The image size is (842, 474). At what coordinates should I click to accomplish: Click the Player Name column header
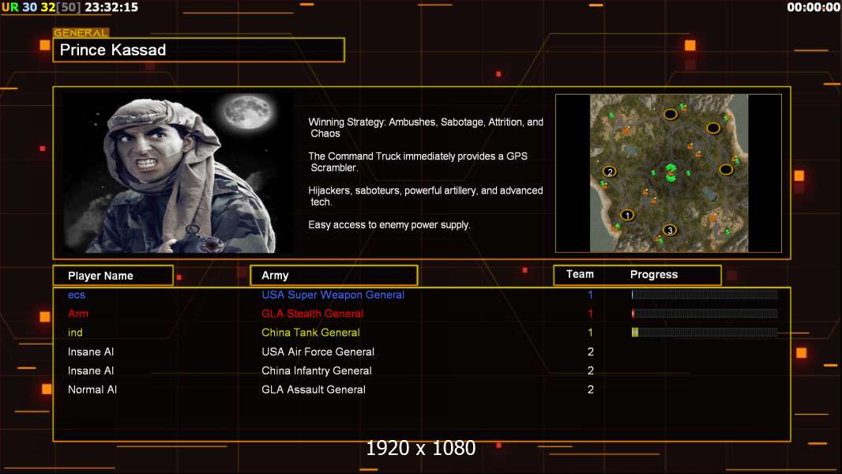[113, 276]
